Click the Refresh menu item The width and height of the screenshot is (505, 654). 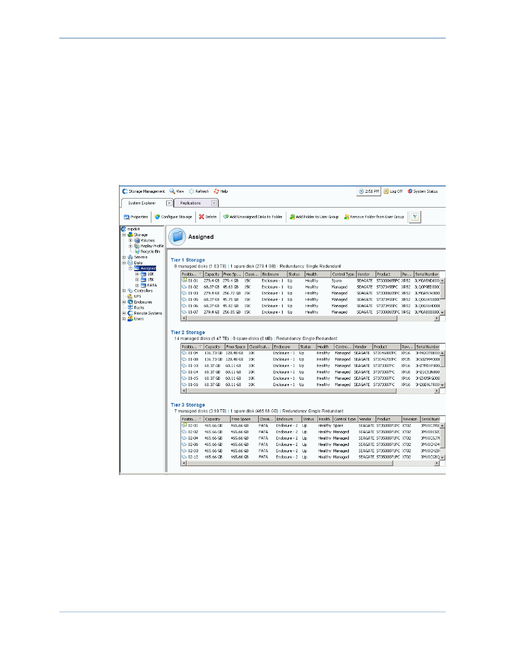click(x=199, y=191)
